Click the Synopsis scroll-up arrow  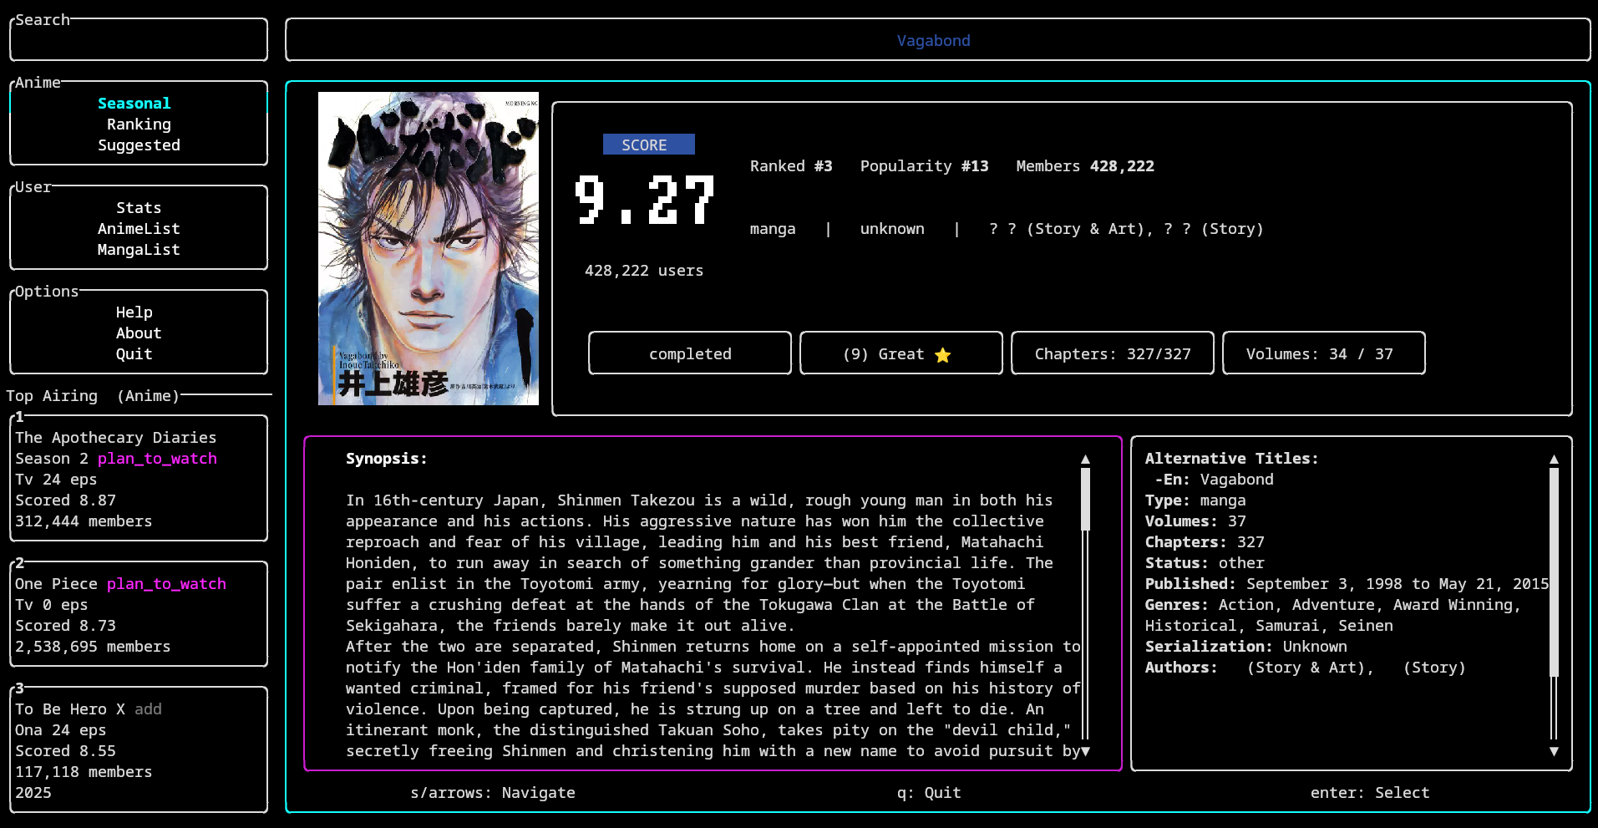coord(1085,460)
